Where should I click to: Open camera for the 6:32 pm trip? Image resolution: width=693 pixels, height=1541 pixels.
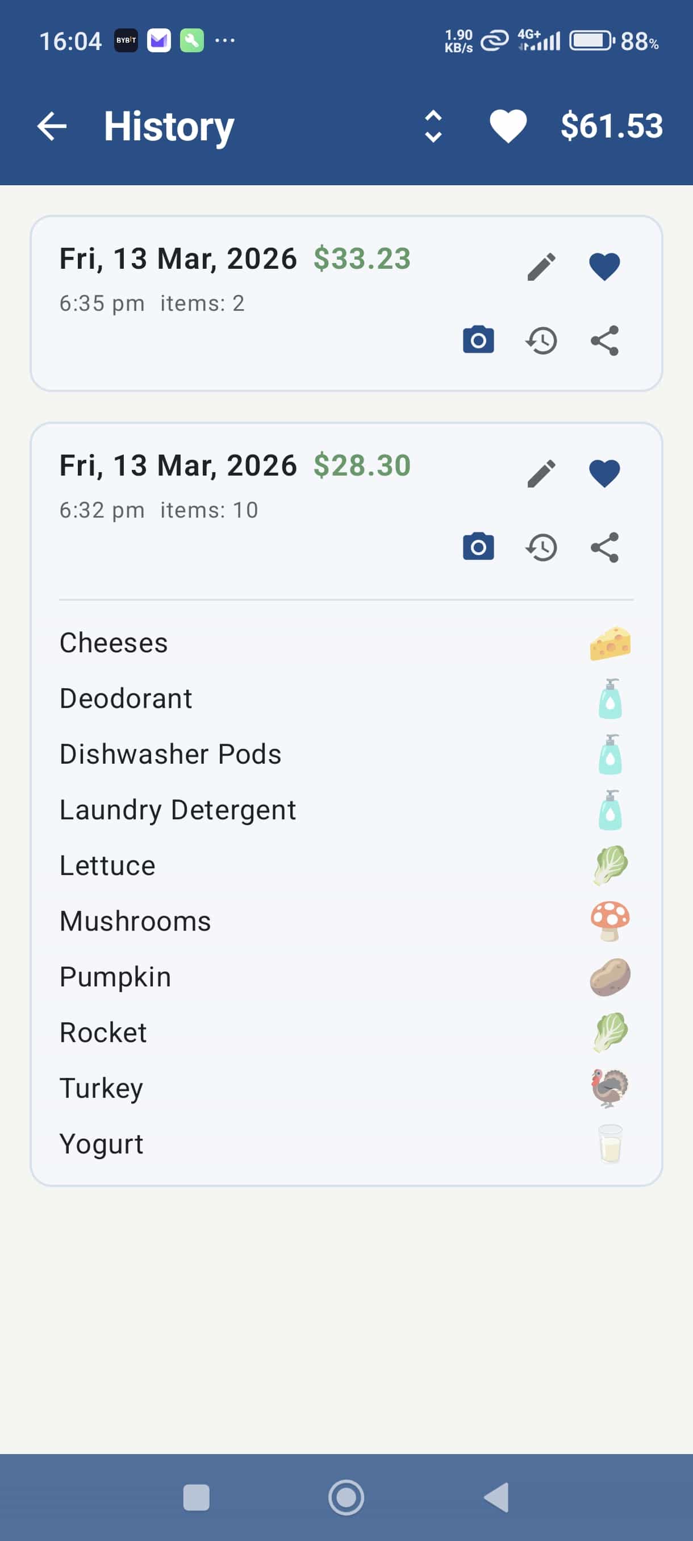pyautogui.click(x=478, y=547)
